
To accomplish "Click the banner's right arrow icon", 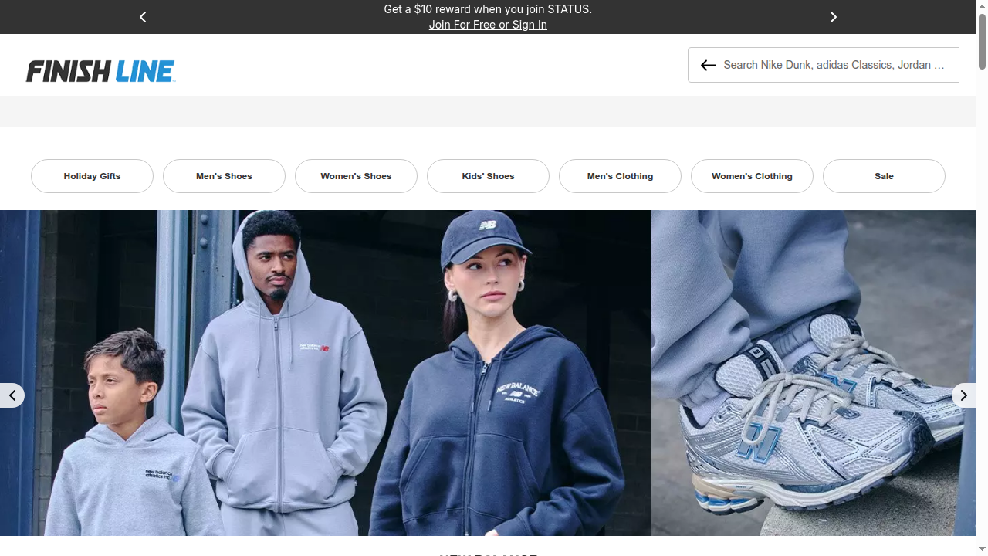I will [834, 17].
